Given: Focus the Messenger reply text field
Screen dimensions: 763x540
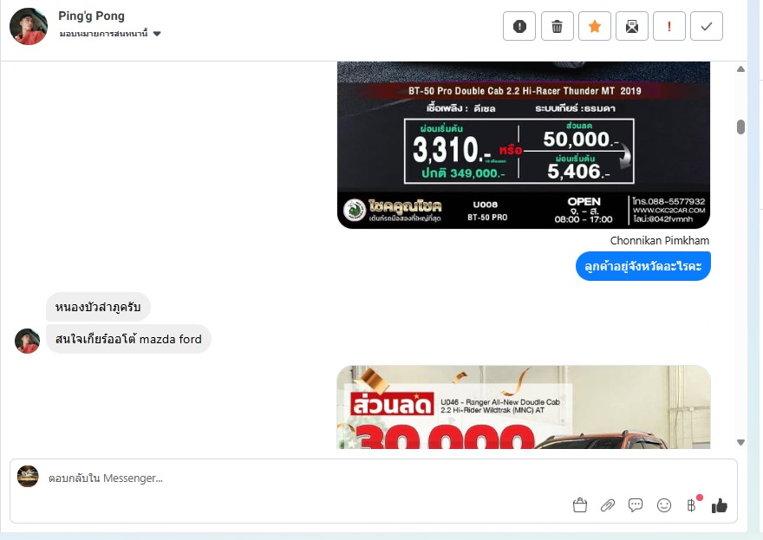Looking at the screenshot, I should click(x=373, y=478).
